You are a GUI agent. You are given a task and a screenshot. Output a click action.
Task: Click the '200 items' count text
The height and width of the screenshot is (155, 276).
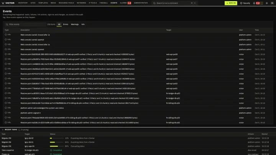51,24
